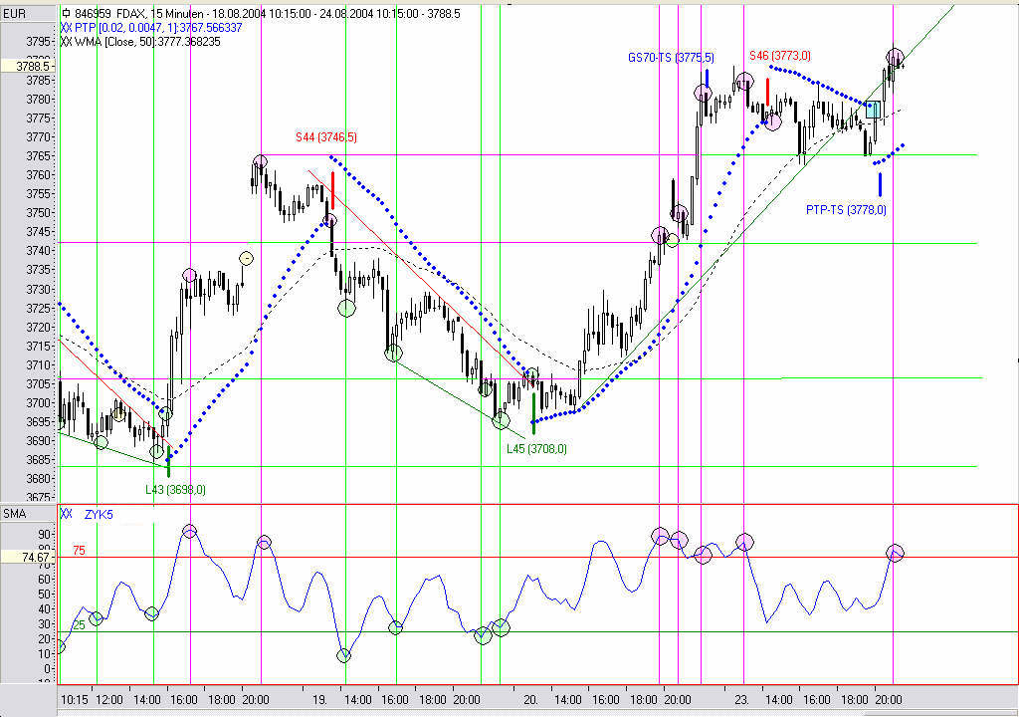
Task: Click the XX icon beside WMA indicator
Action: coord(66,42)
